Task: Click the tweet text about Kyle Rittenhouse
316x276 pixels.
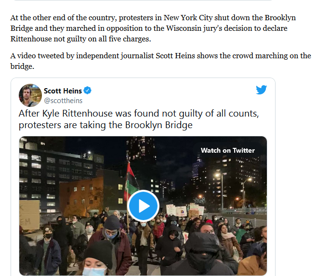Action: pyautogui.click(x=139, y=119)
